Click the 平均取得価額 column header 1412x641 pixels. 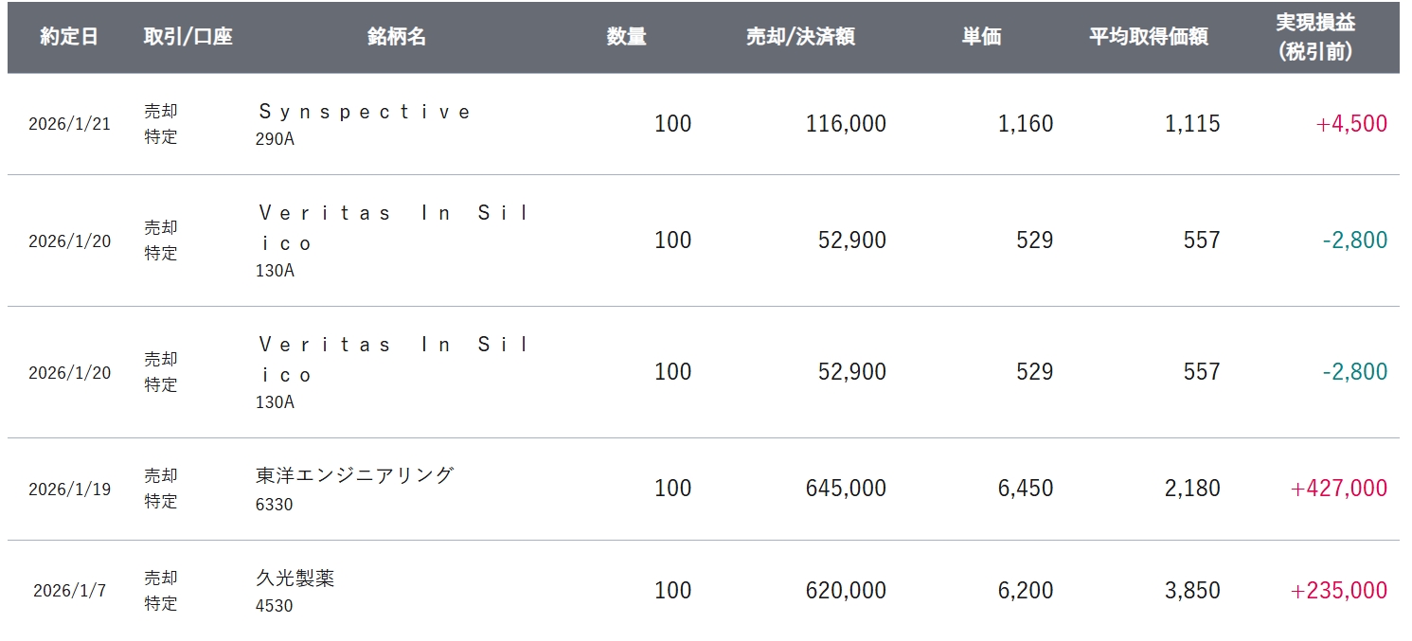pos(1148,37)
